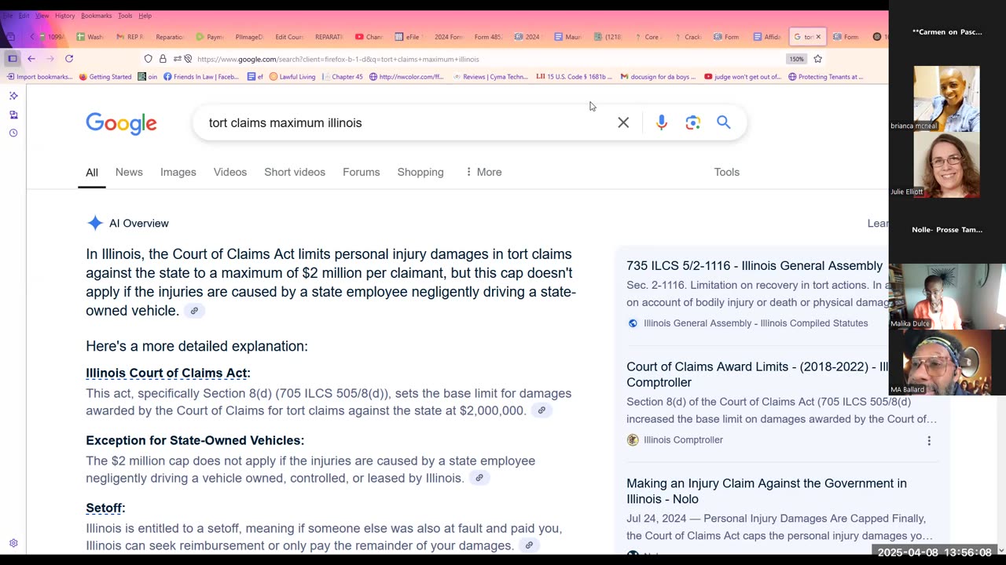
Task: Click the AI Overview sparkle icon
Action: pyautogui.click(x=95, y=224)
